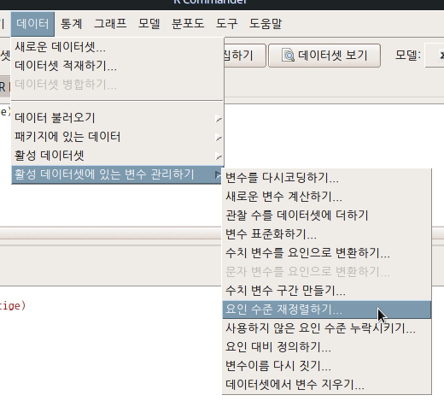Open the 도움말 menu

266,24
